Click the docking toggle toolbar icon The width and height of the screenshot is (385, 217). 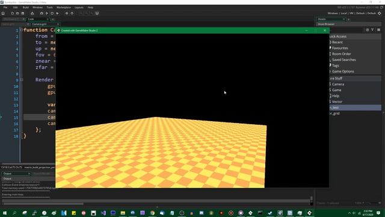click(x=97, y=13)
